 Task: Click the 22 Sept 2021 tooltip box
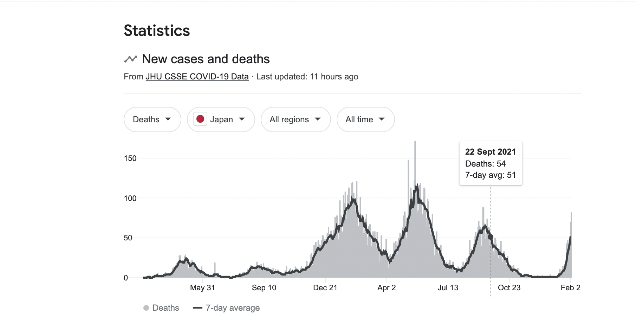click(491, 163)
